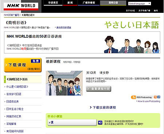
Task: Open 阿强的词汇表 sidebar item
Action: pyautogui.click(x=14, y=116)
